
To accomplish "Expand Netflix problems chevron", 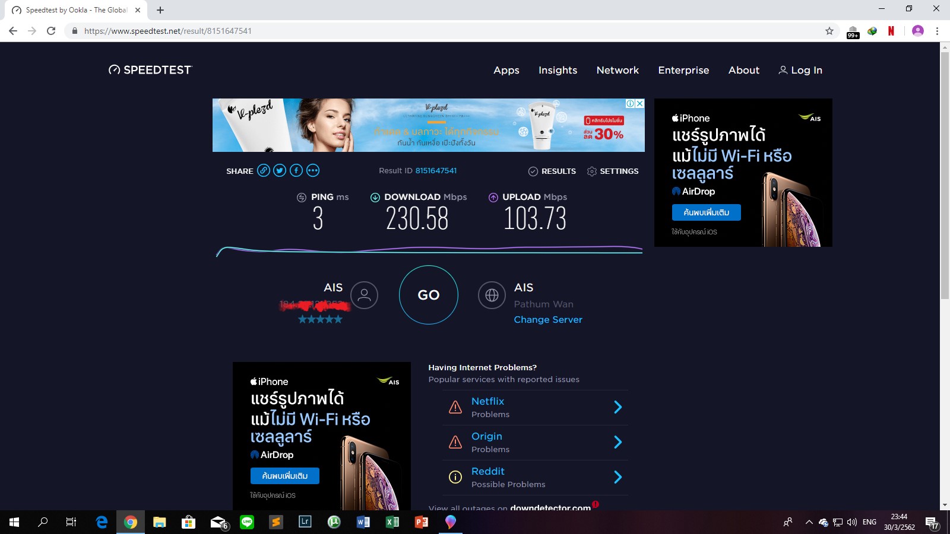I will click(x=617, y=407).
